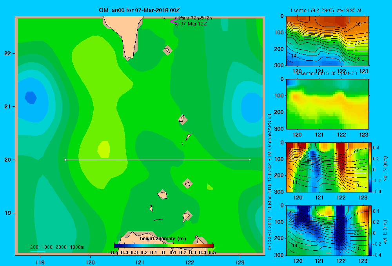Click the white section line at latitude 20
Screen dimensions: 392x266
[x=158, y=160]
